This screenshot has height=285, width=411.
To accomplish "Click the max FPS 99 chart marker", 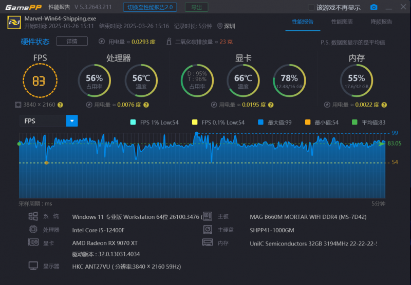I will (x=197, y=134).
